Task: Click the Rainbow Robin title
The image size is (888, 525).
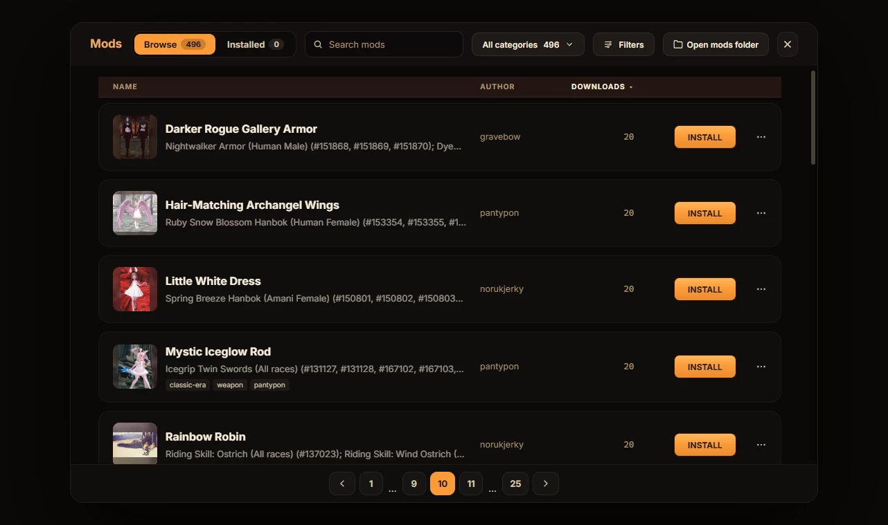Action: click(x=206, y=436)
